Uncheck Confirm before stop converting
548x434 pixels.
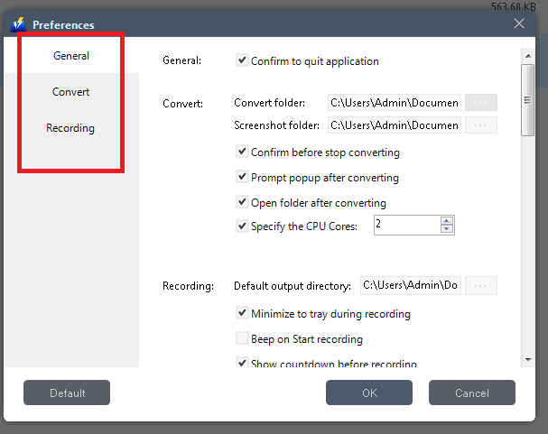coord(242,152)
